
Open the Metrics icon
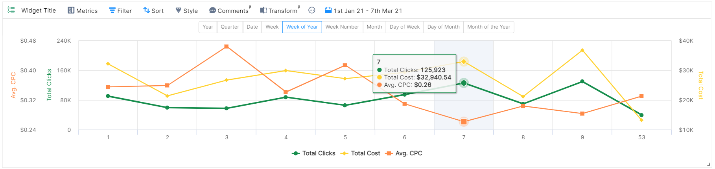click(71, 10)
